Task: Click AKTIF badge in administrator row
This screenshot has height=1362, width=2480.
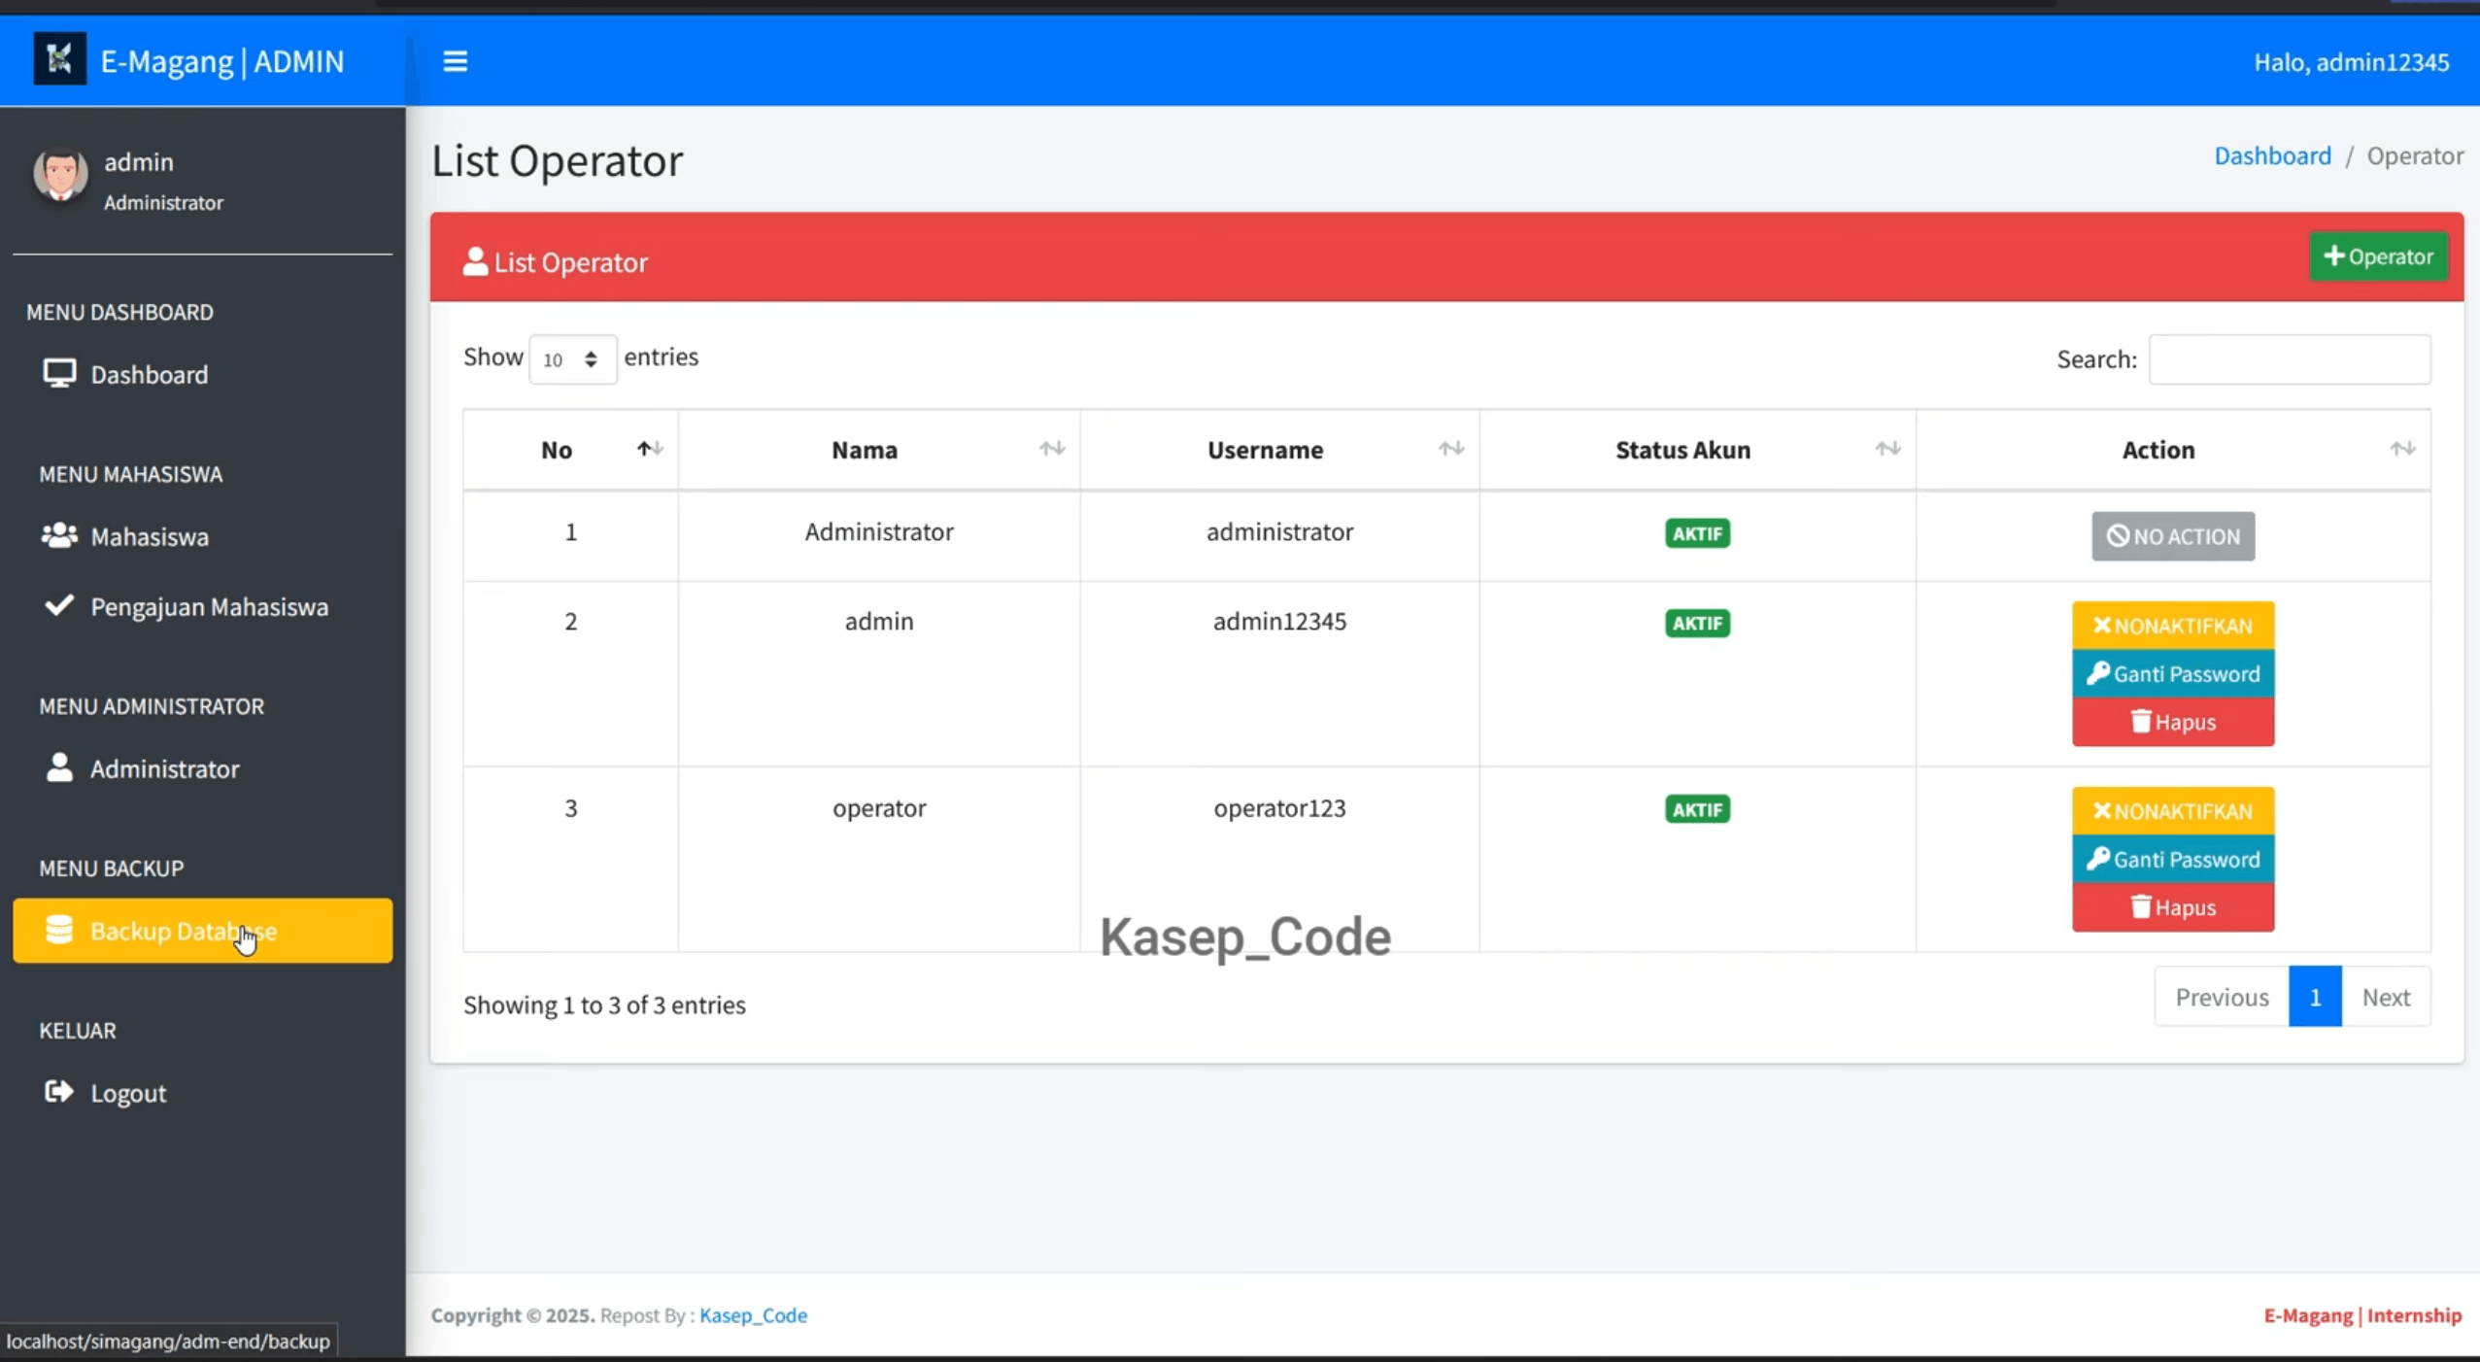Action: (x=1697, y=533)
